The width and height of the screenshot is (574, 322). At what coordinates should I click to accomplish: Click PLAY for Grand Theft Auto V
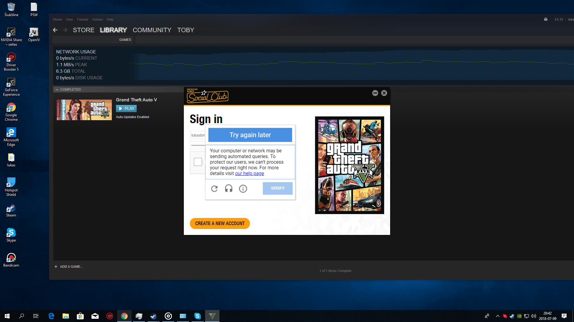click(126, 109)
